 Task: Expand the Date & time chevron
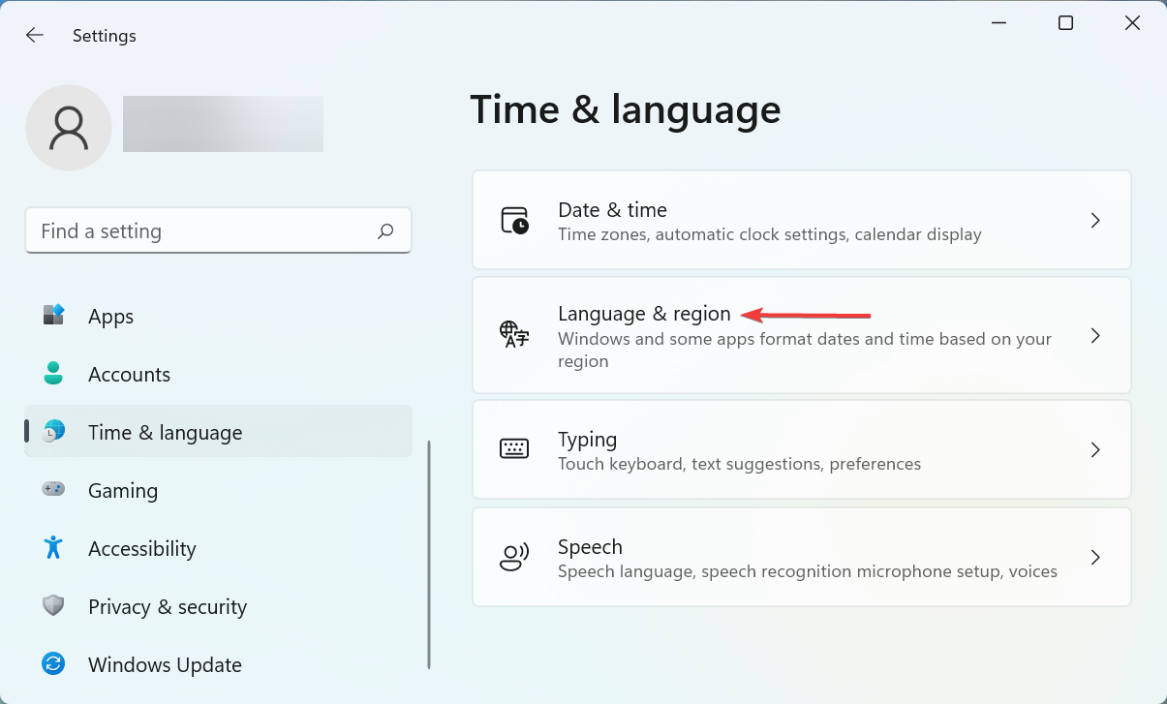(x=1095, y=221)
